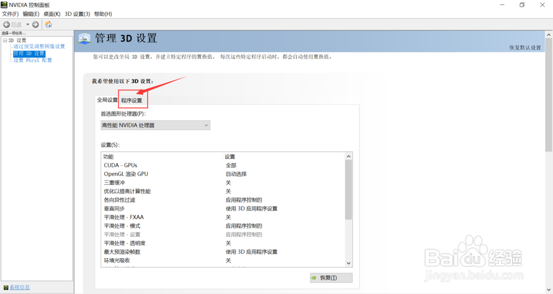
Task: Click the 功能 column header
Action: pyautogui.click(x=162, y=157)
